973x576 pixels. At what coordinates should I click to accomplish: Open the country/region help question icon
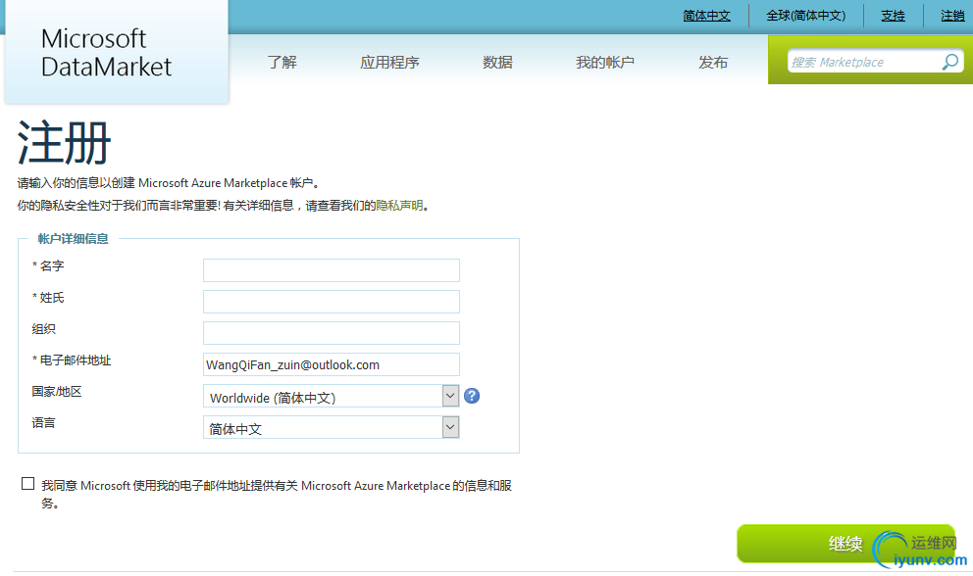click(472, 396)
